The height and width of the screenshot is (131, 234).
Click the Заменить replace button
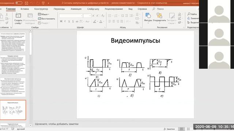pyautogui.click(x=193, y=18)
